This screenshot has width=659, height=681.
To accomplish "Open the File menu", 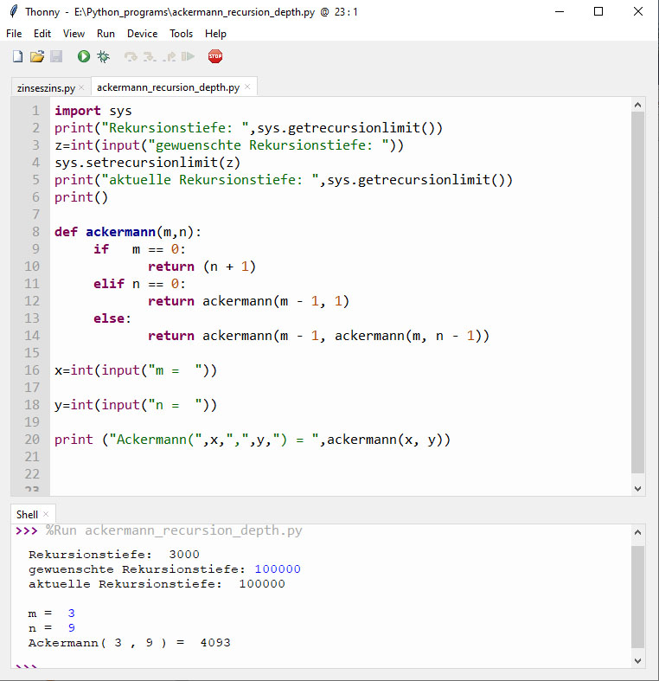I will point(14,34).
